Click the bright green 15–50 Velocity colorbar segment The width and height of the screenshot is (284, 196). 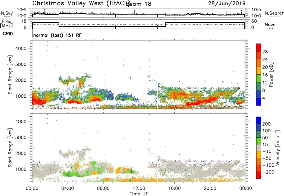[x=259, y=141]
